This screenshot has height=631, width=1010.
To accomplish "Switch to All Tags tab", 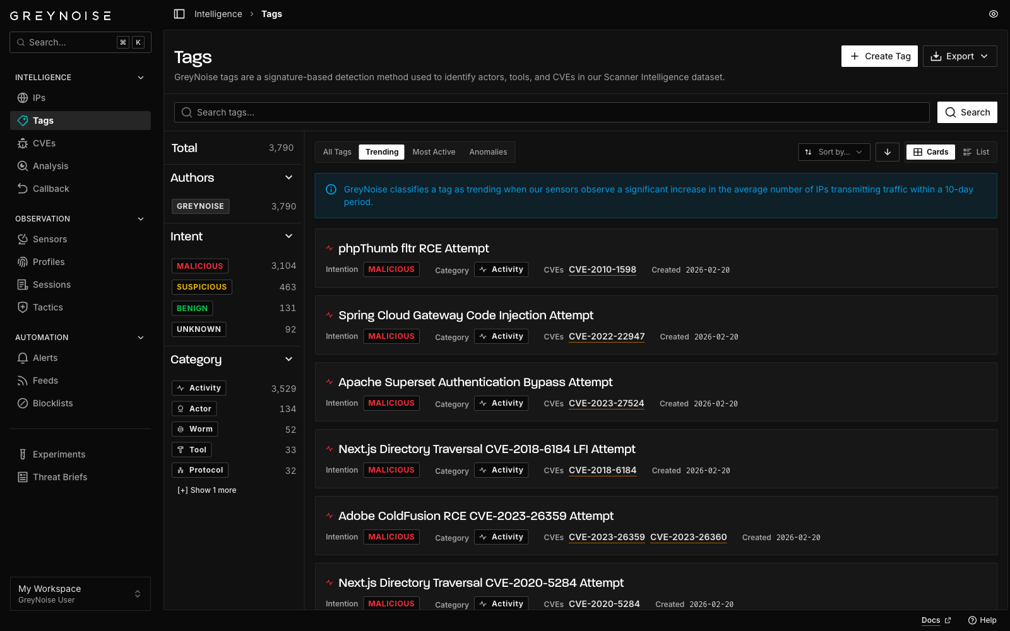I will tap(337, 152).
